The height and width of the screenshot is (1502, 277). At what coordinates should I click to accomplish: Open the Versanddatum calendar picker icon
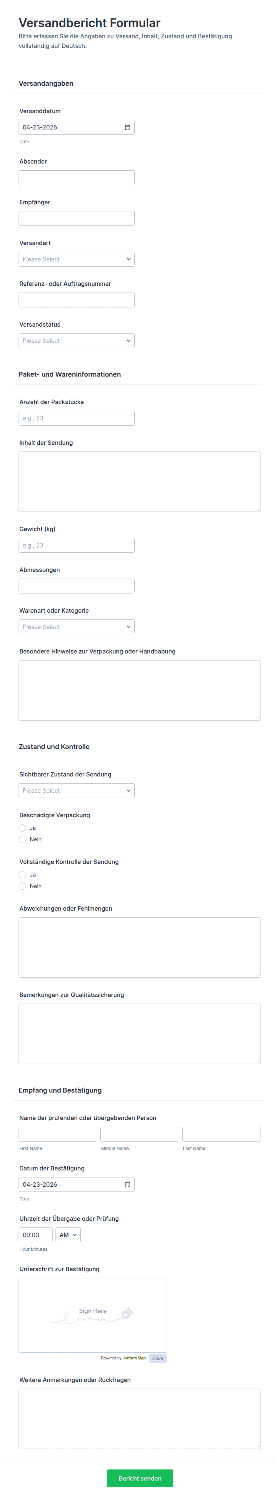(x=127, y=127)
